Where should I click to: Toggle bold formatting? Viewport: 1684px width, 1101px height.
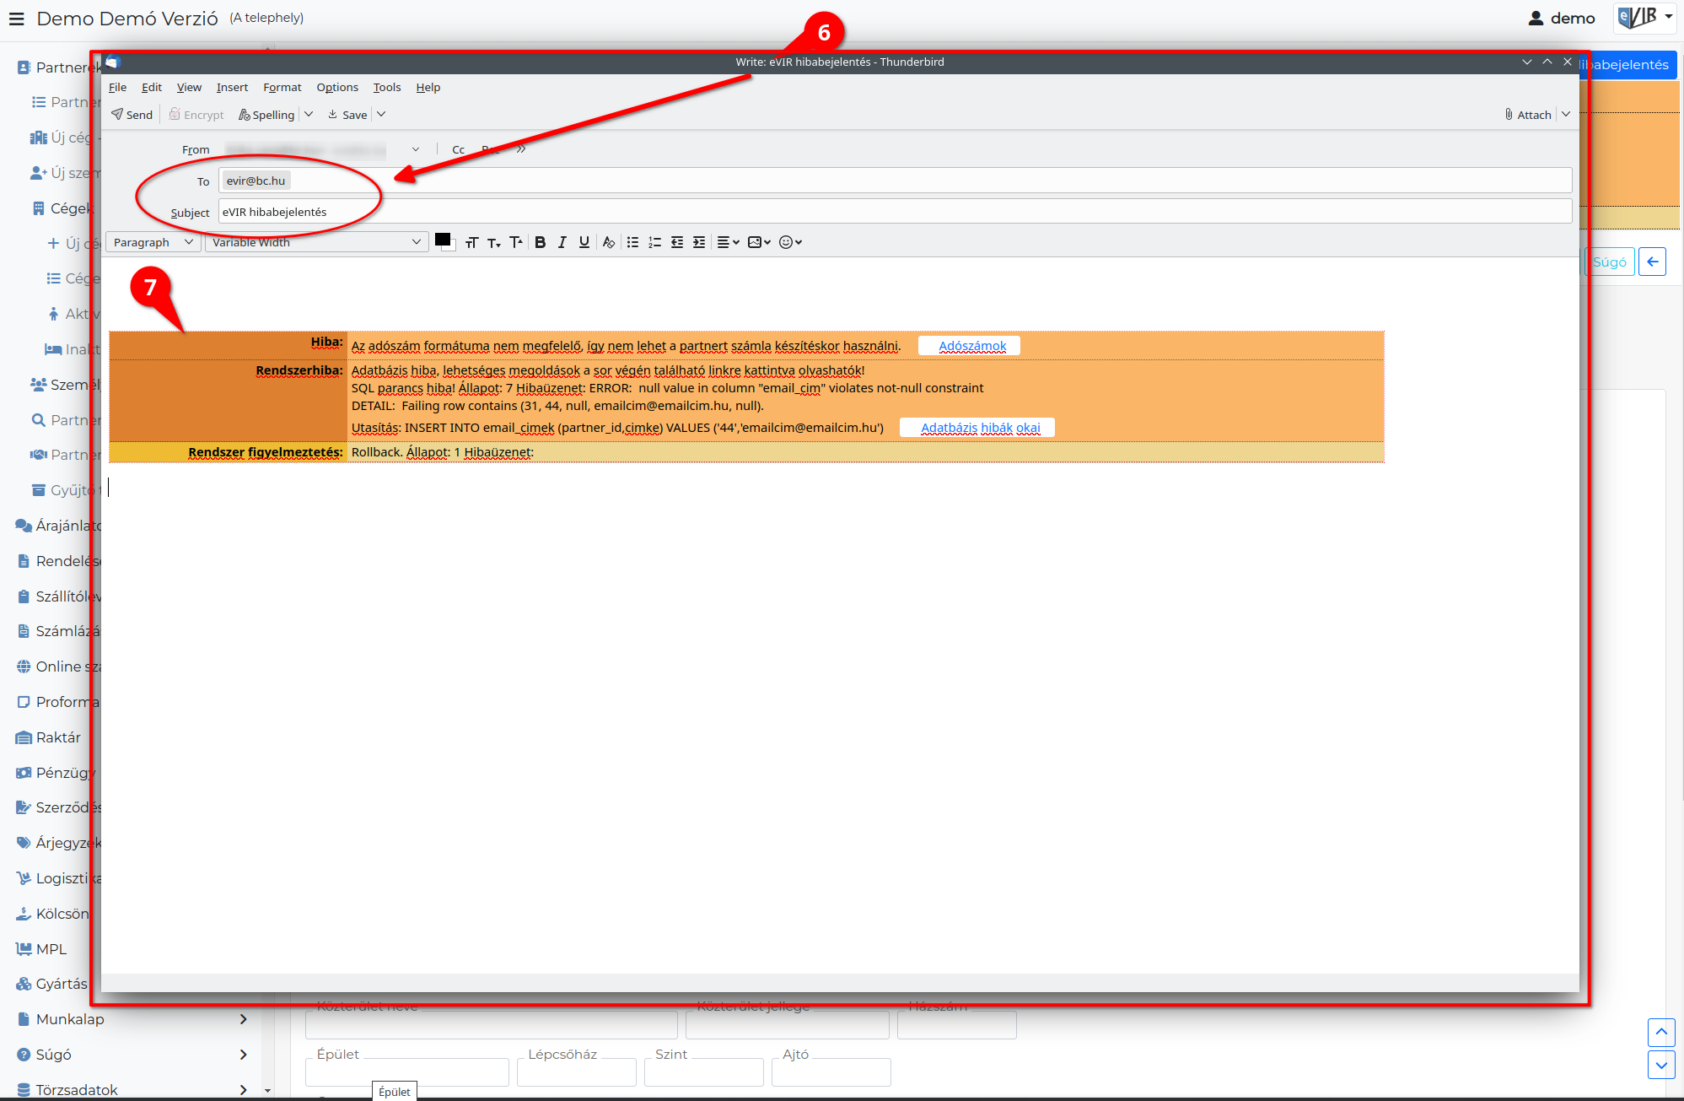click(x=541, y=243)
